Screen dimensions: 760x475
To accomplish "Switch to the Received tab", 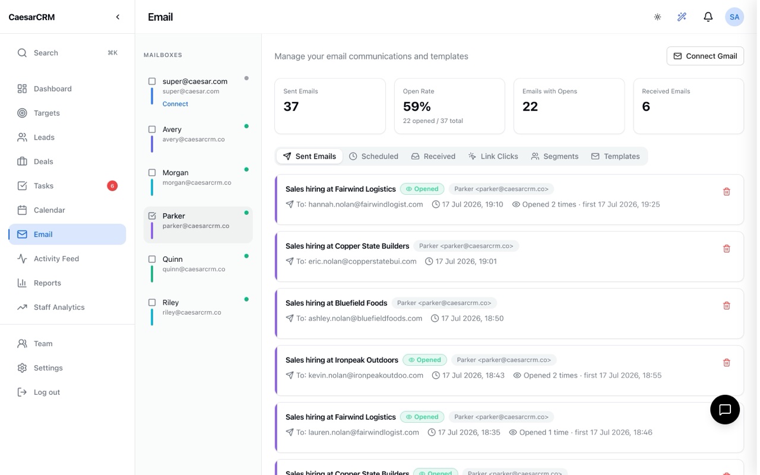I will click(433, 156).
